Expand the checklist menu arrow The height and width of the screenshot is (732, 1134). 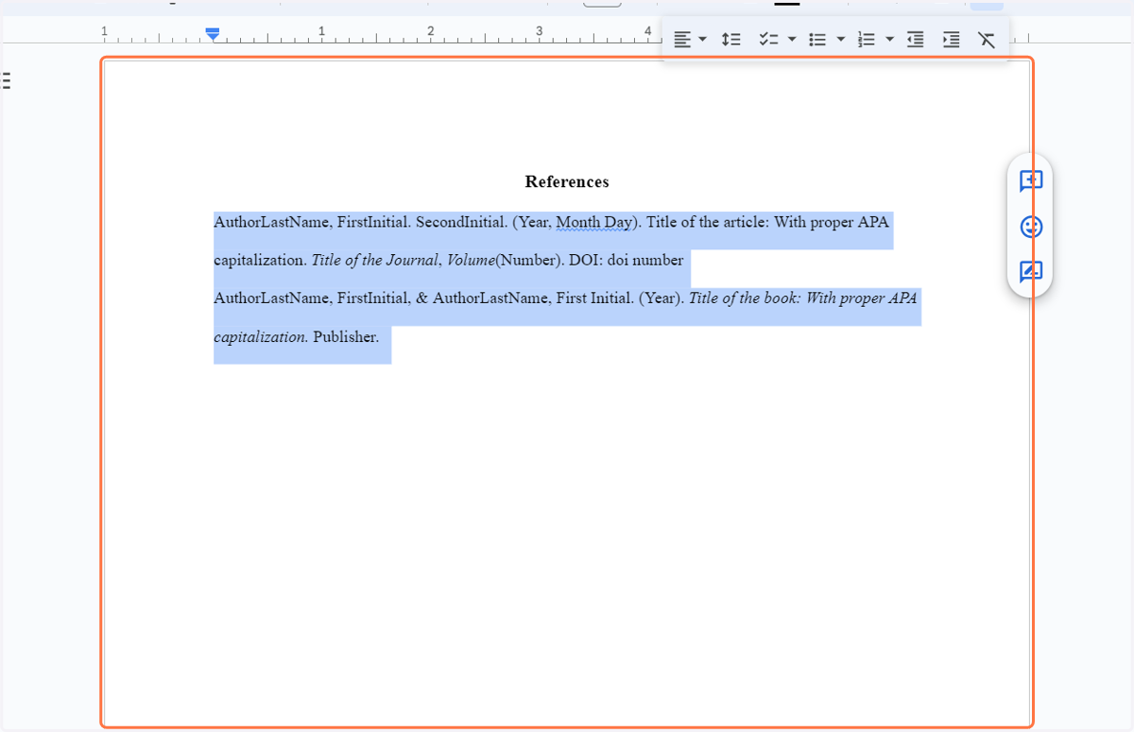(x=792, y=40)
